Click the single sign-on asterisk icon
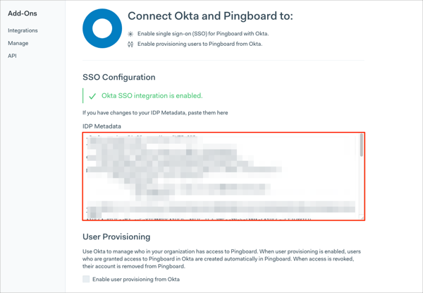Screen dimensions: 423x293 click(130, 34)
